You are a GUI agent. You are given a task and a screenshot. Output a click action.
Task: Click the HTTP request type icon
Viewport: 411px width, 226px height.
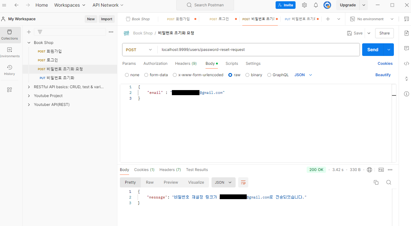tap(127, 33)
